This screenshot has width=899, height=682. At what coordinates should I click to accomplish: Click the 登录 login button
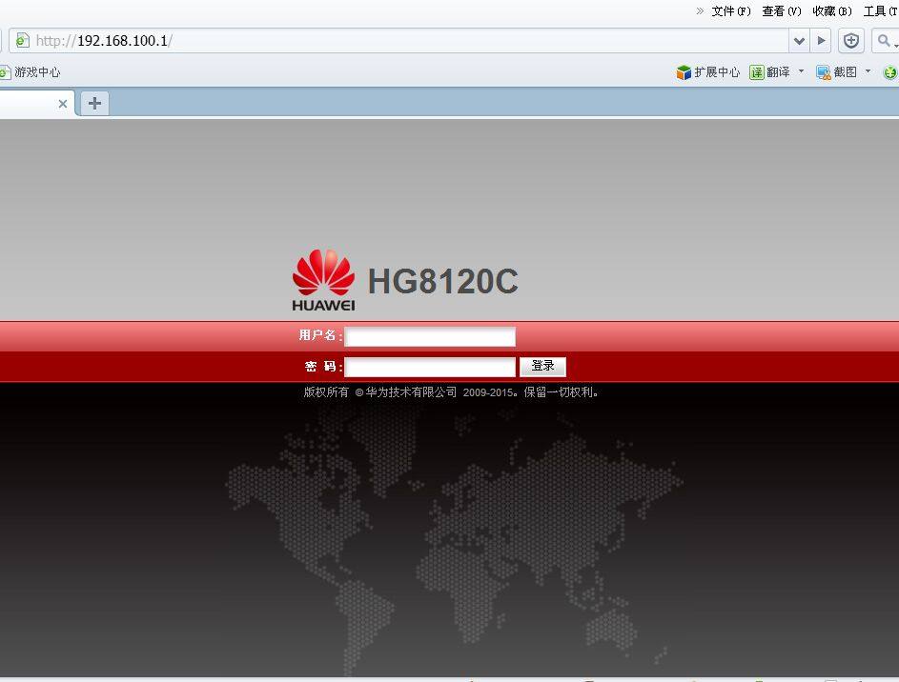pyautogui.click(x=542, y=367)
